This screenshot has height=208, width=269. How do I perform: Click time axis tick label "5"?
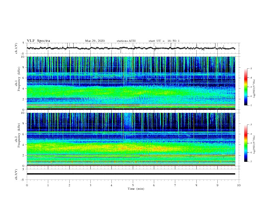click(133, 185)
